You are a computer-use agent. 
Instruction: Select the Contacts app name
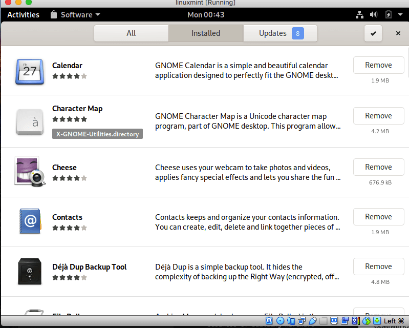coord(67,217)
